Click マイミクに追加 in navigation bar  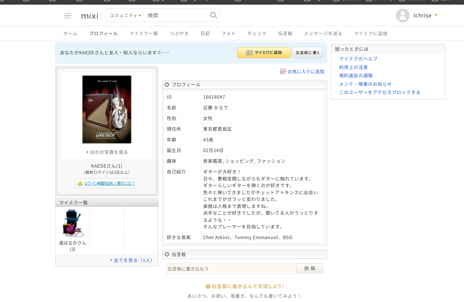[x=370, y=33]
